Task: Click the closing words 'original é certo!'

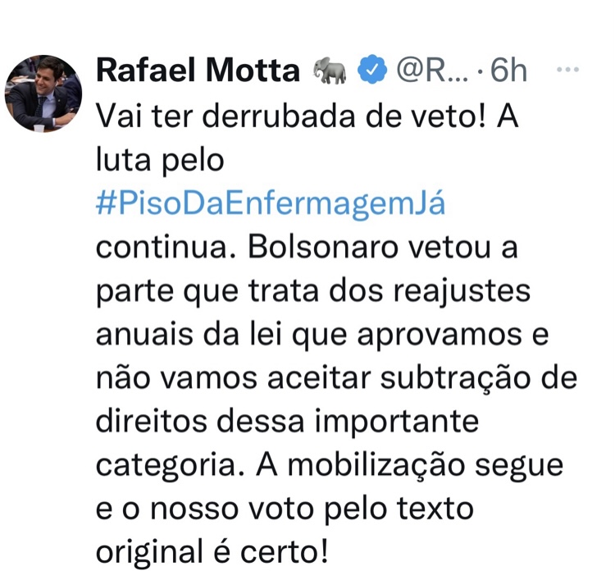Action: tap(212, 553)
